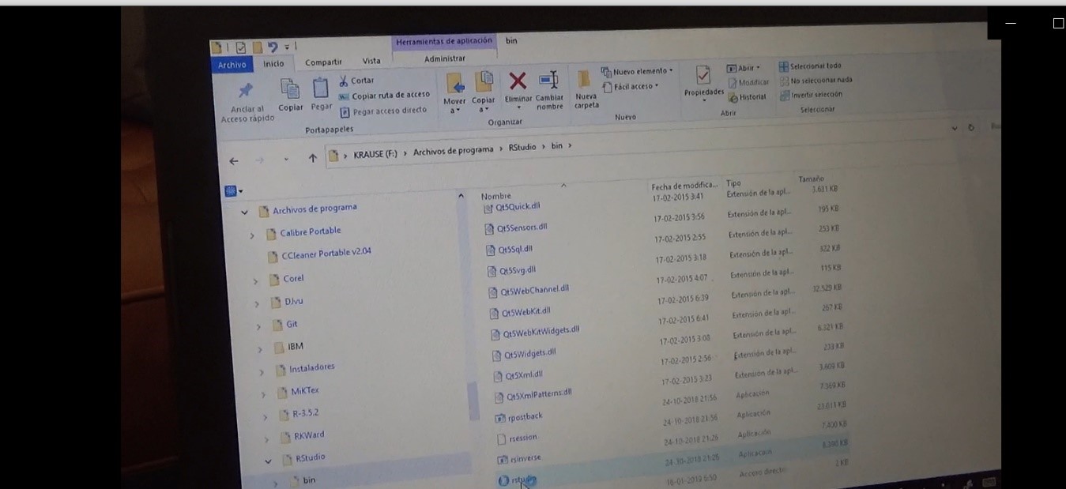Select CCleaner Portable v2.04 in the tree

click(319, 254)
